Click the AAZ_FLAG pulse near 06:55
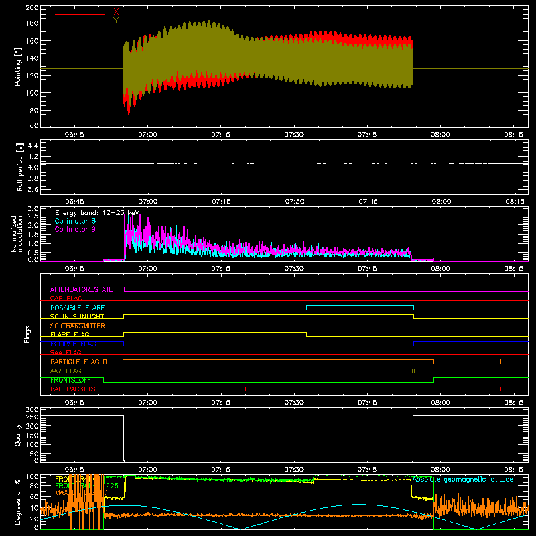536x536 pixels. click(x=124, y=371)
